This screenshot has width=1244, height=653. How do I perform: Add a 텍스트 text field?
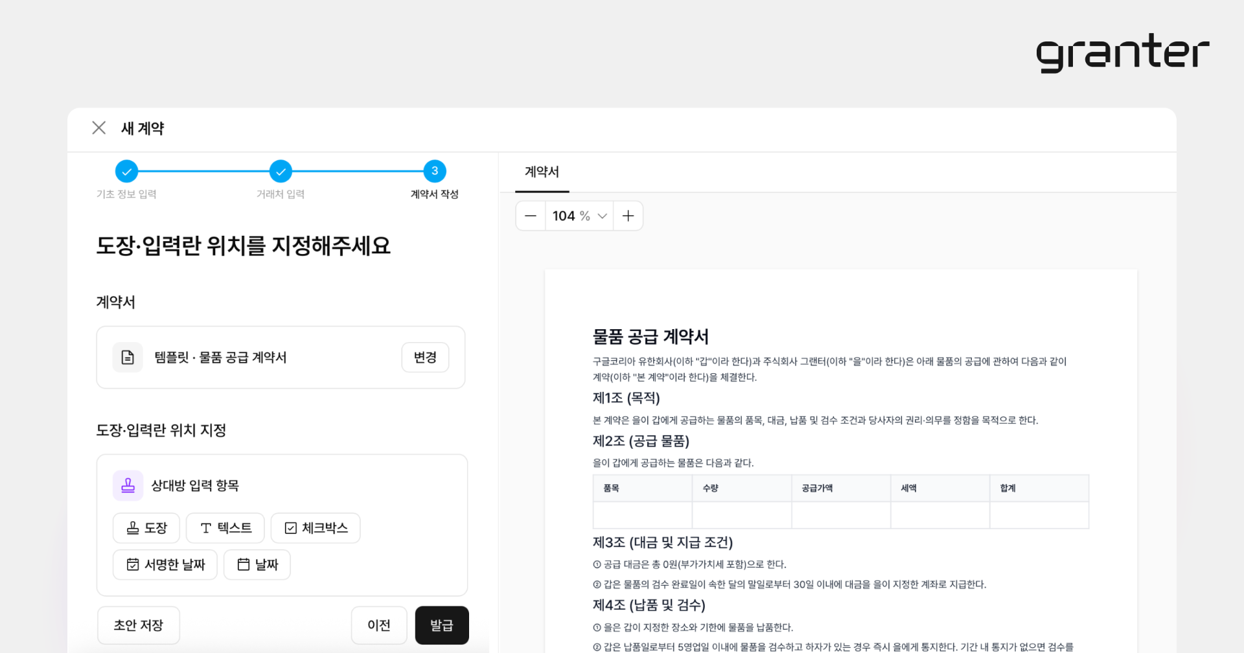(x=225, y=528)
